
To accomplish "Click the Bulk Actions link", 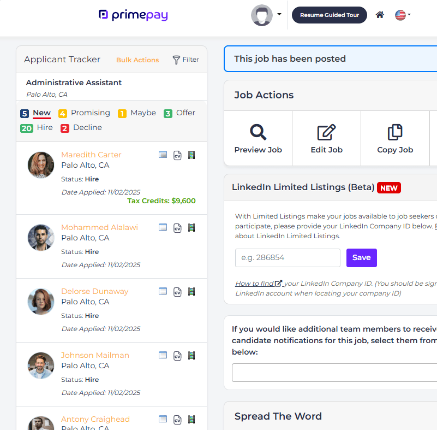I will [137, 60].
